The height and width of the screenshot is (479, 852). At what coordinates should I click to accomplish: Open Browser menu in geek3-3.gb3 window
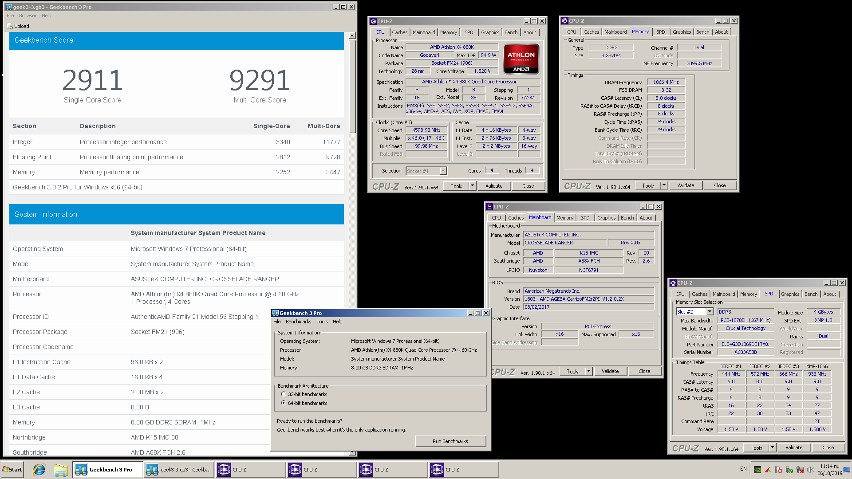(x=28, y=16)
